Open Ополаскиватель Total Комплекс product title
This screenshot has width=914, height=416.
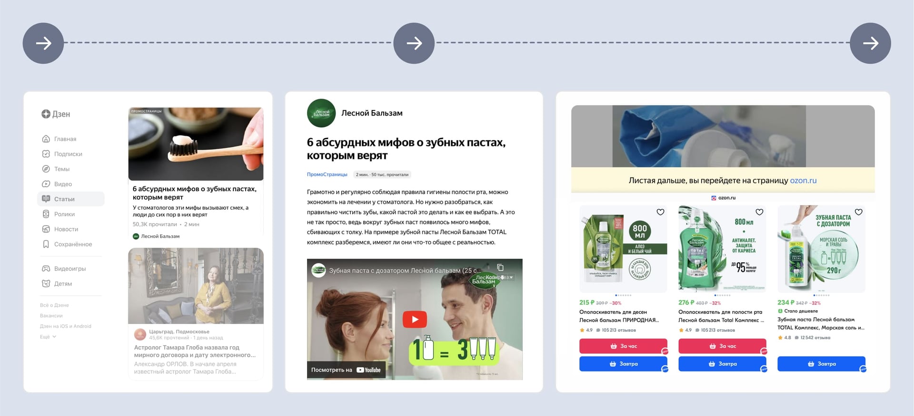click(x=721, y=316)
